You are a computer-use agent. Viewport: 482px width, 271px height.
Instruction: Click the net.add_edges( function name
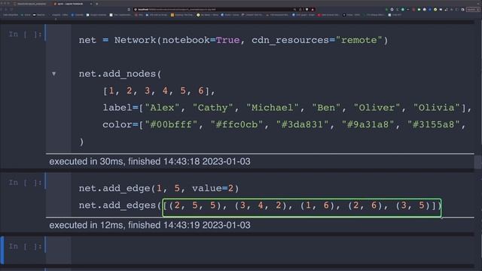click(x=120, y=206)
